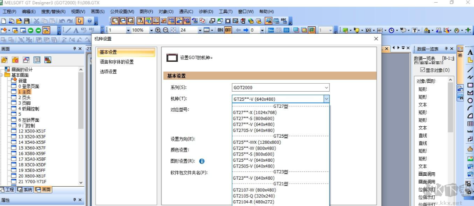Save project with floppy disk icon
Image resolution: width=474 pixels, height=206 pixels.
tap(27, 21)
